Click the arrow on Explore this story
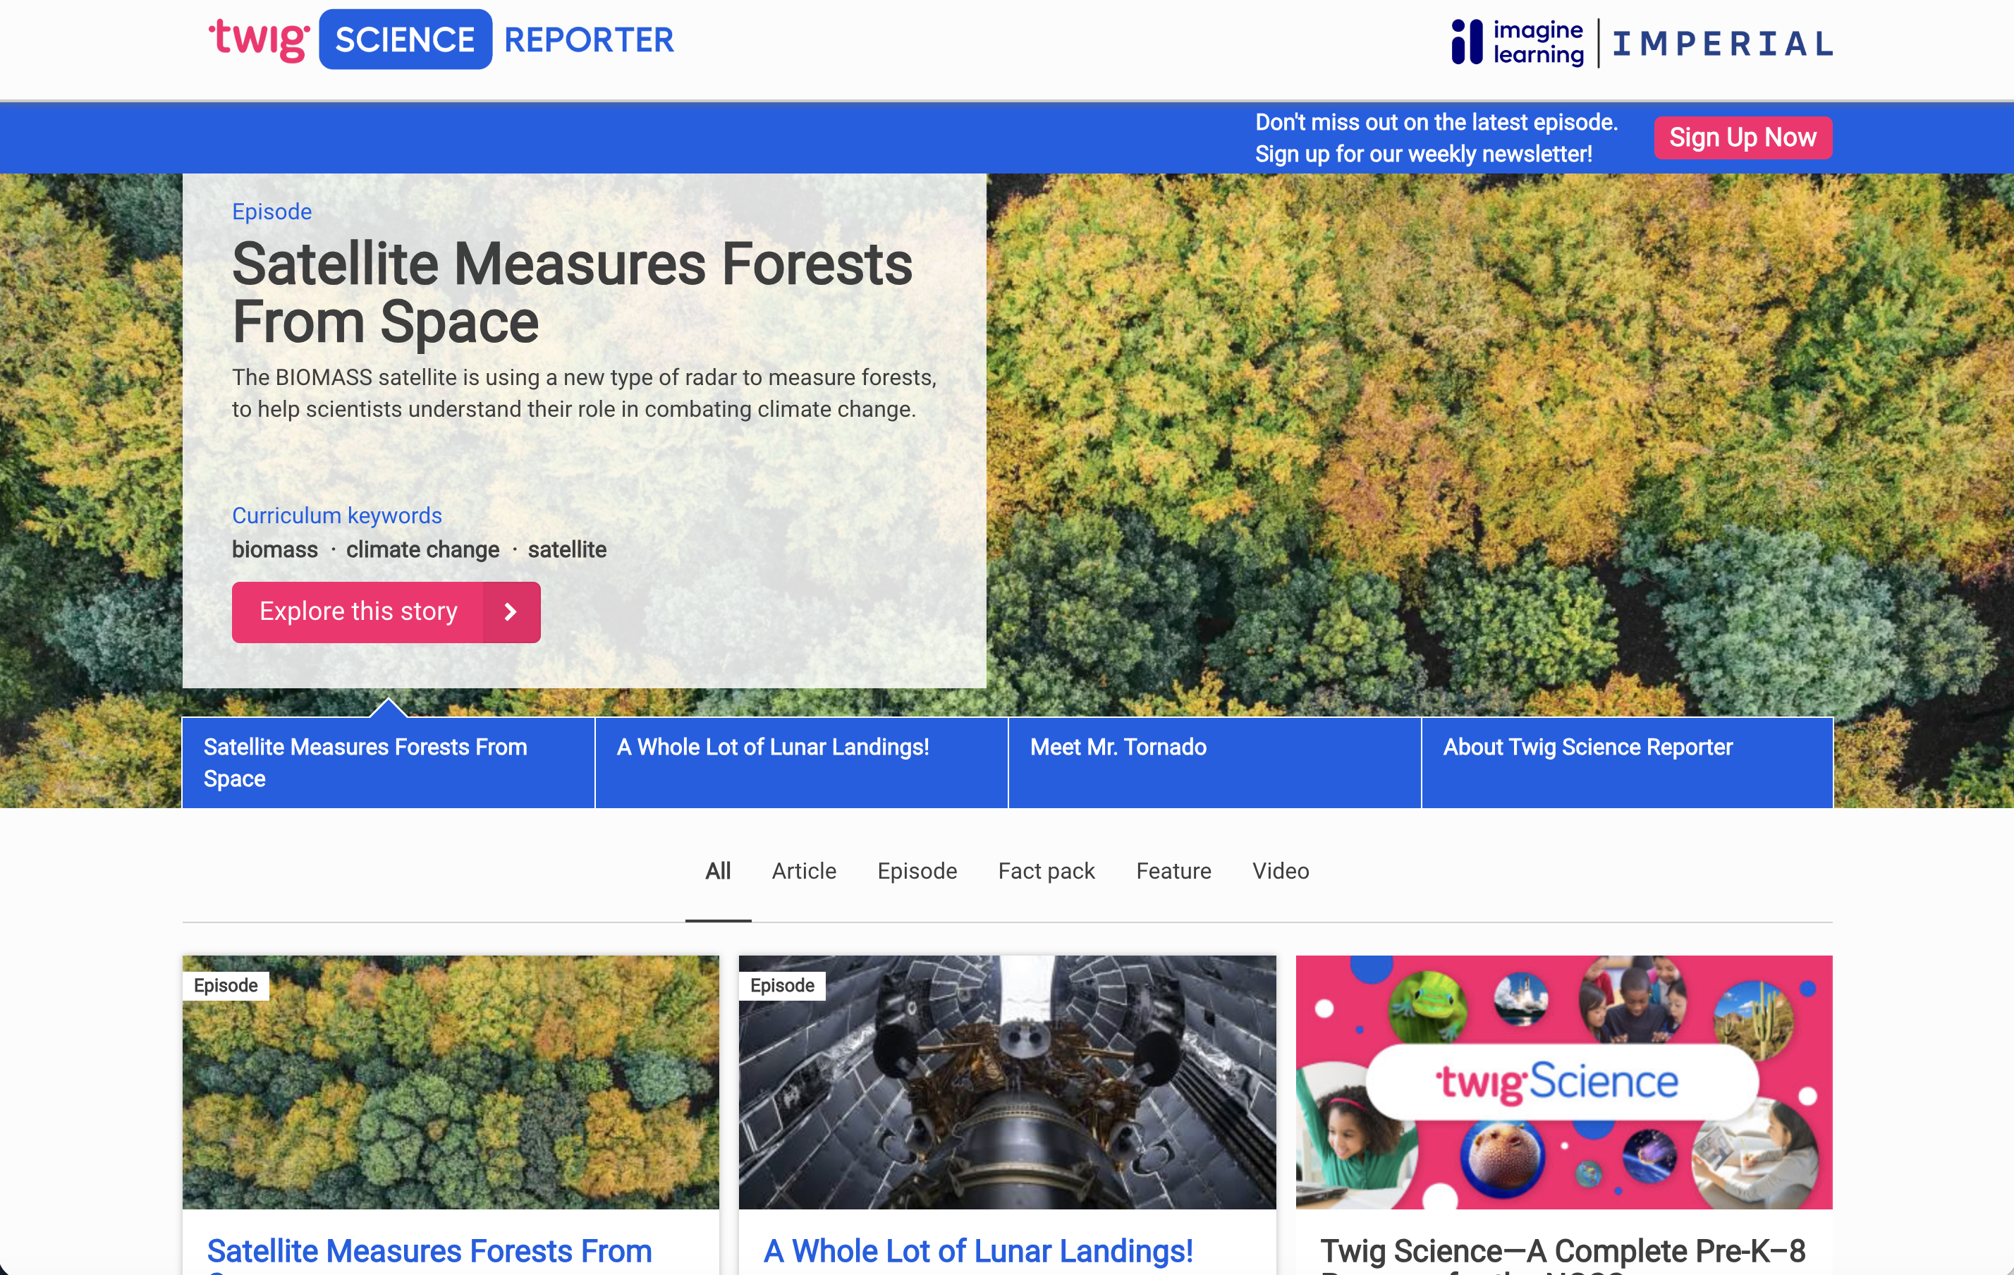This screenshot has height=1275, width=2014. click(510, 611)
